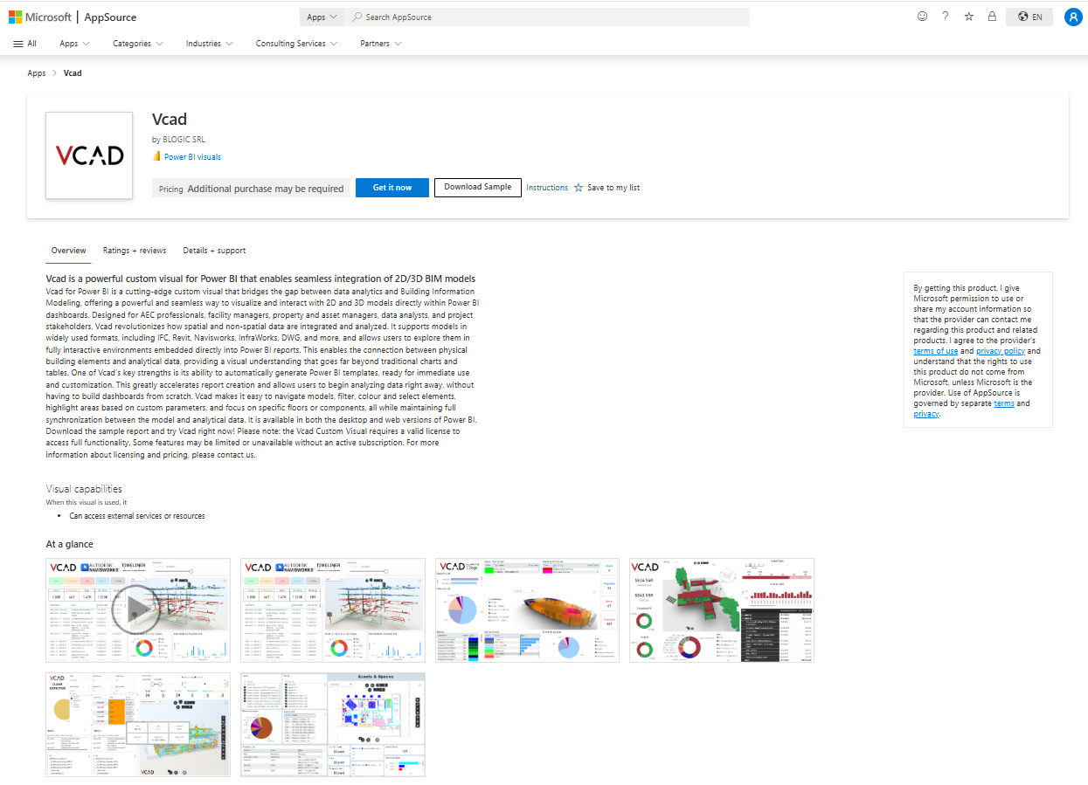Image resolution: width=1088 pixels, height=785 pixels.
Task: Expand the Partners navigation menu
Action: (380, 44)
